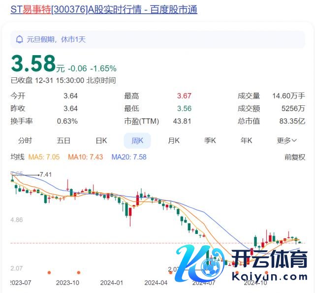Toggle the MA20 moving average label
This screenshot has width=315, height=293.
pyautogui.click(x=128, y=157)
